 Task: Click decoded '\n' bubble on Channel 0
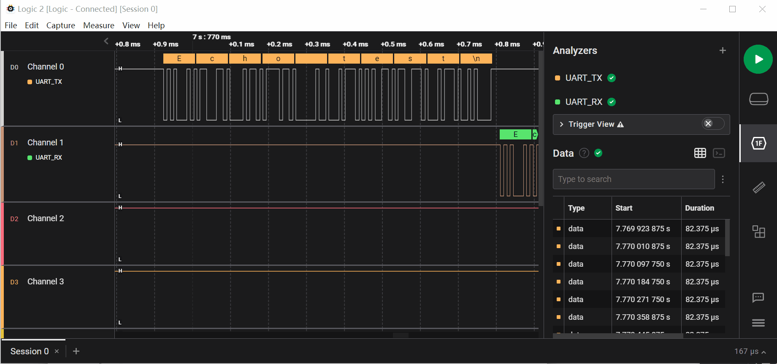click(476, 59)
